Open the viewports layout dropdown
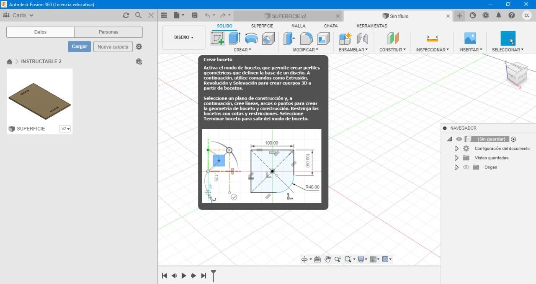 pos(387,259)
